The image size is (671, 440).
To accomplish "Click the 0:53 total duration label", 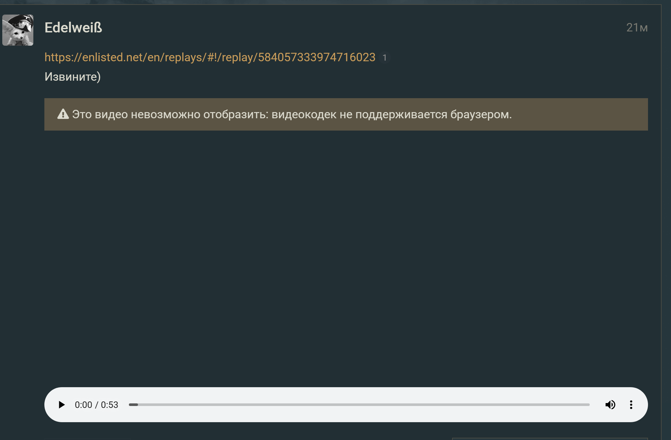I will click(109, 405).
